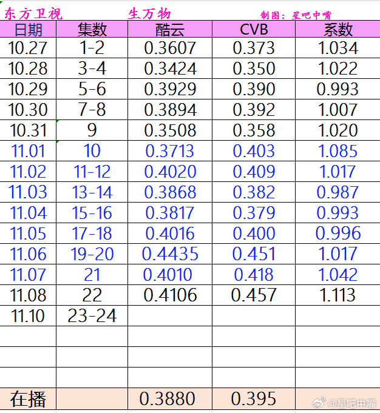Select 酷云 value 0.3929

point(170,89)
